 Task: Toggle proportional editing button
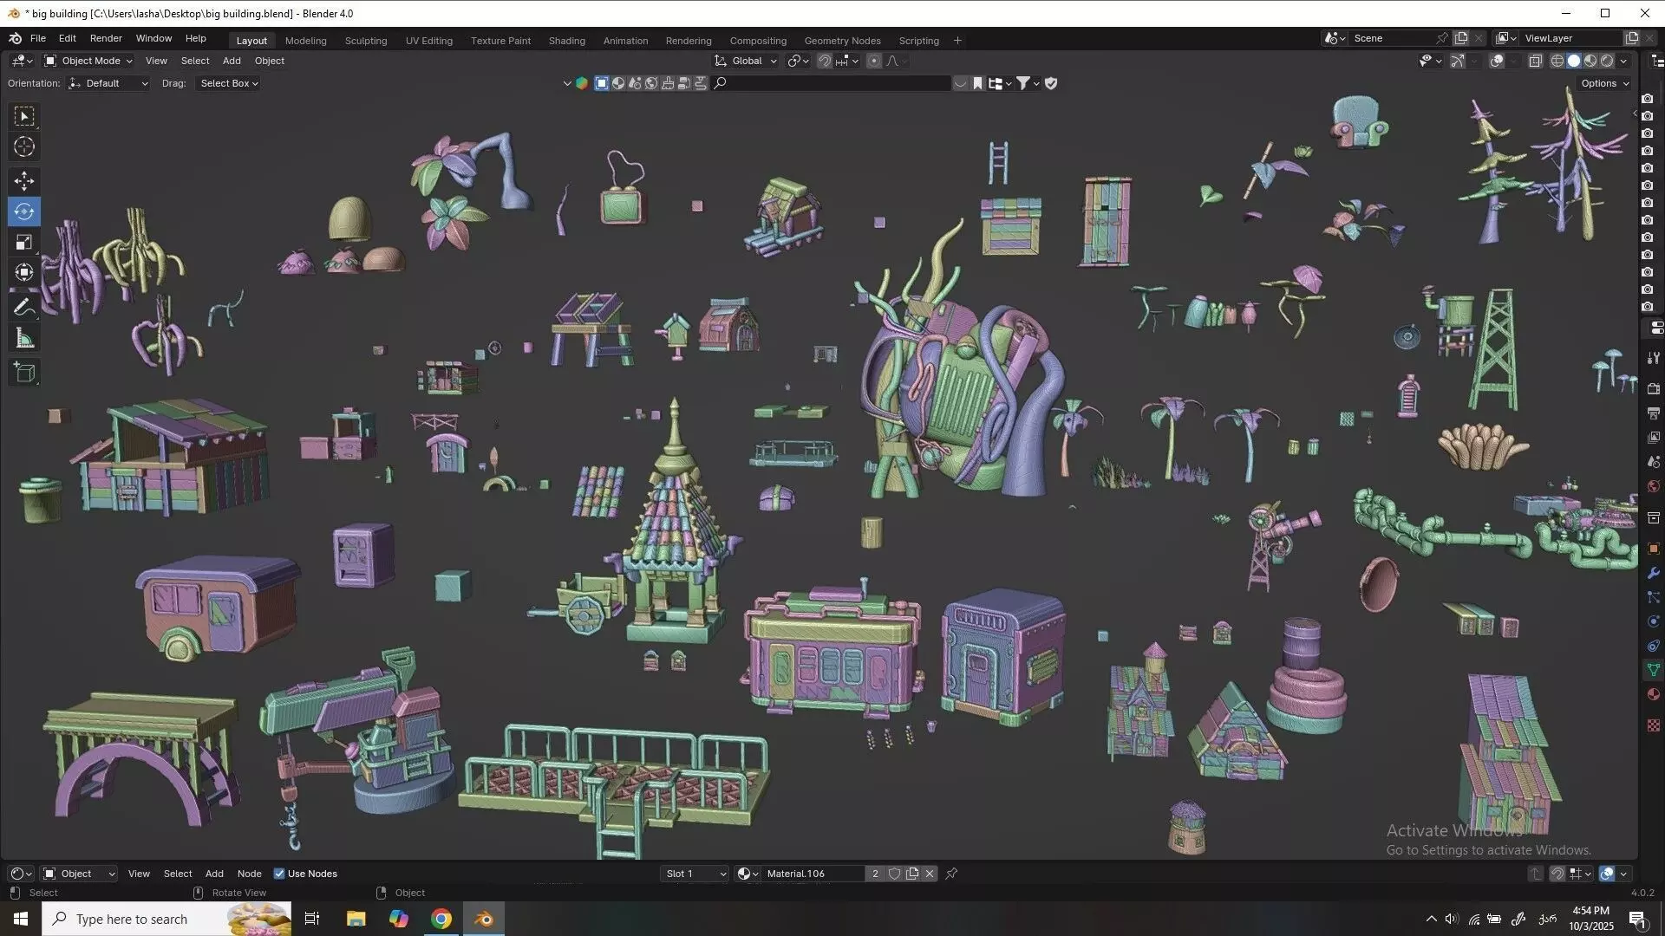coord(874,61)
